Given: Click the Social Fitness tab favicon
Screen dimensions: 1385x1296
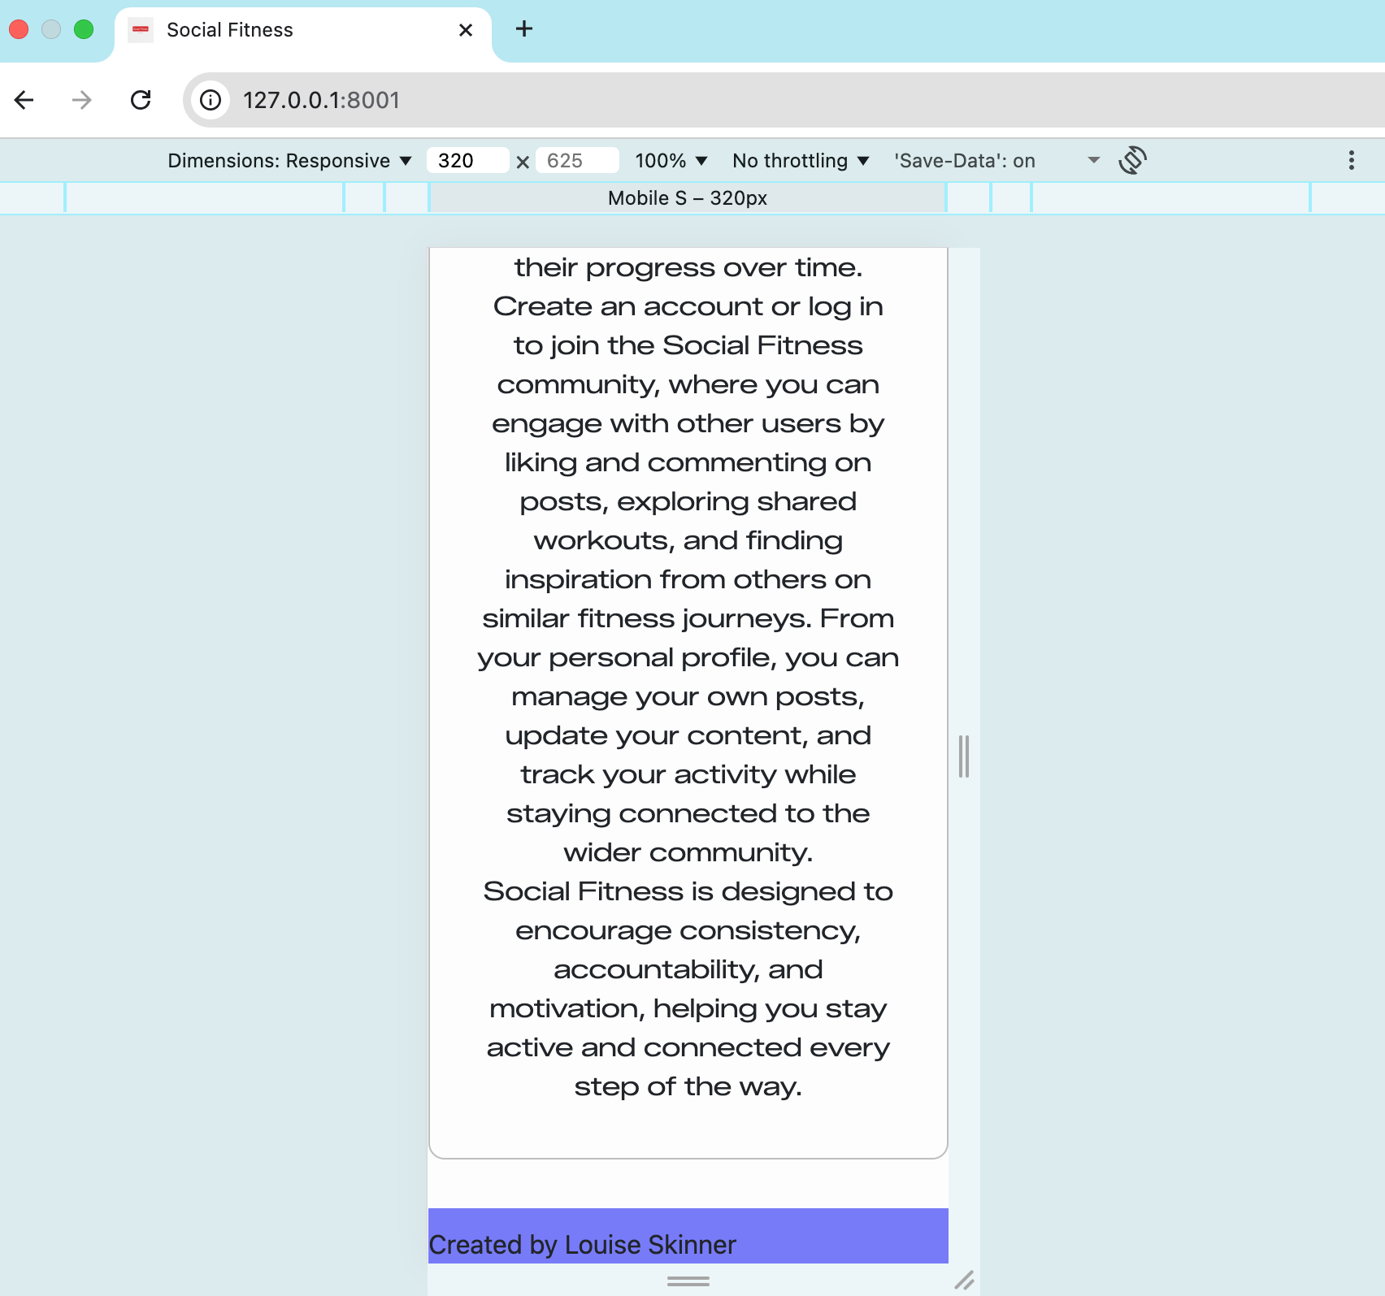Looking at the screenshot, I should click(x=141, y=30).
